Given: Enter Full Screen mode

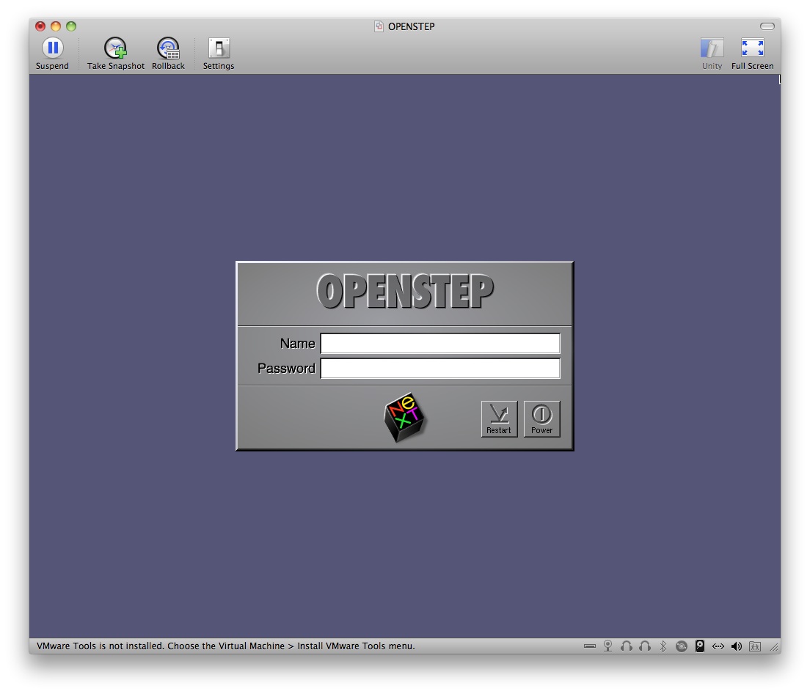Looking at the screenshot, I should click(x=752, y=53).
